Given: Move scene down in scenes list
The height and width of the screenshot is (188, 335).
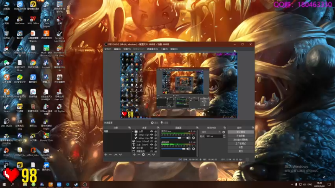Looking at the screenshot, I should 120,155.
